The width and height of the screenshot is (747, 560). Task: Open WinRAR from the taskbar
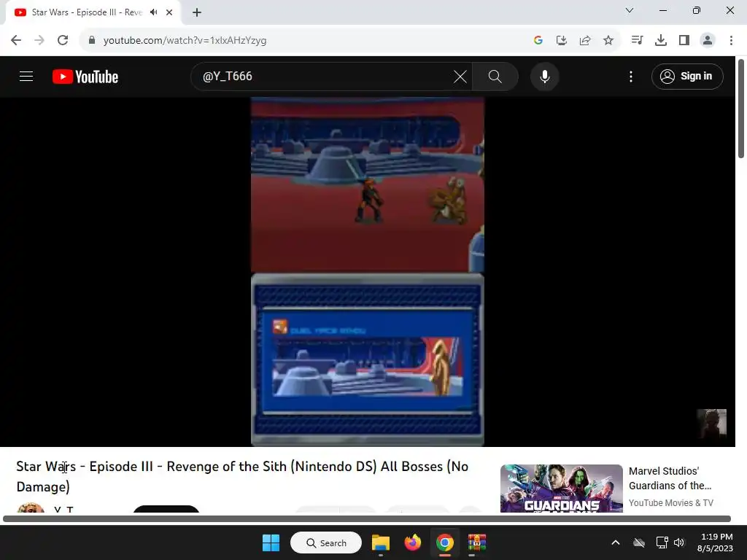tap(476, 542)
